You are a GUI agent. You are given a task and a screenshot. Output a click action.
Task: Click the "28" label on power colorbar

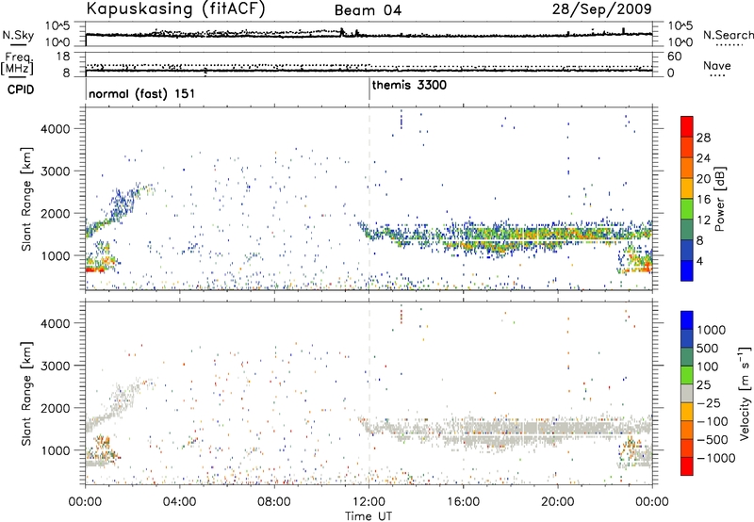tap(703, 138)
